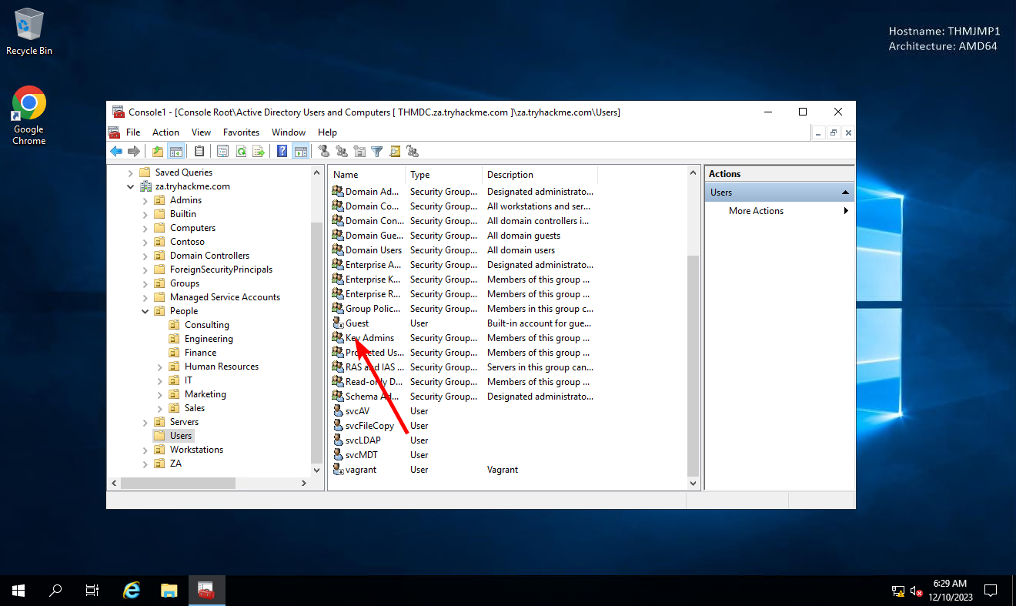Create a new user via toolbar icon
This screenshot has height=606, width=1016.
pyautogui.click(x=324, y=152)
